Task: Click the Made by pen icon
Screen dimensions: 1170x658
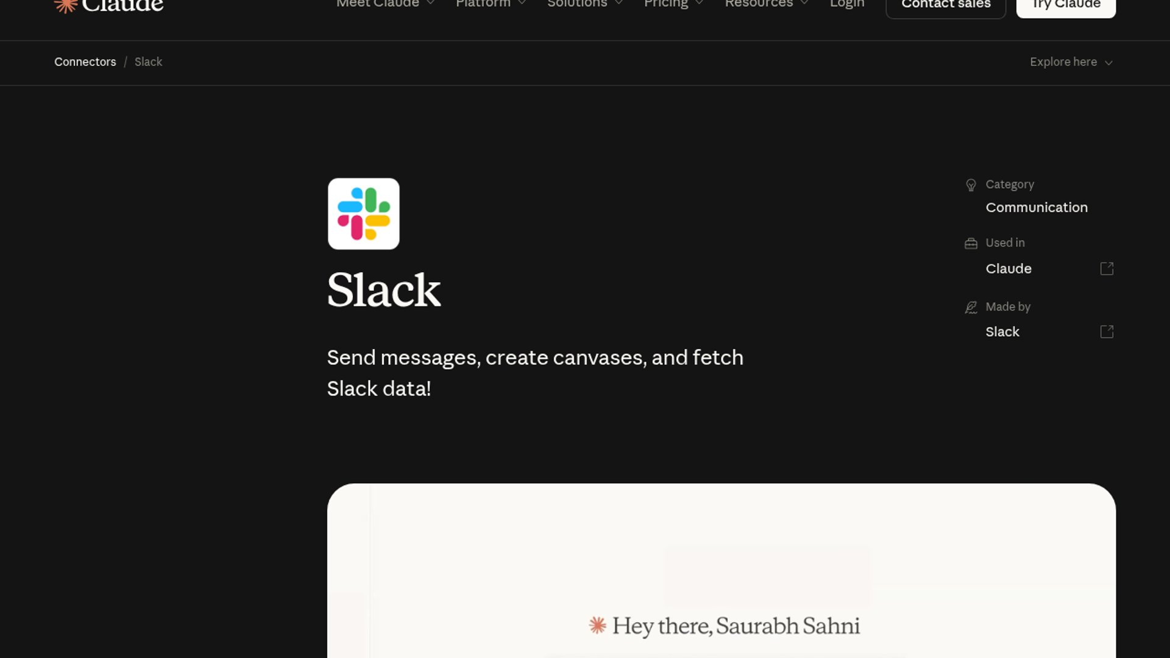Action: (x=971, y=308)
